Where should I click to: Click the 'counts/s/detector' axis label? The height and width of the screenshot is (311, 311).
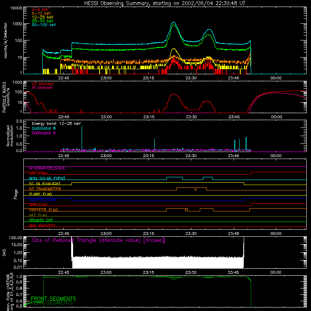tap(5, 40)
